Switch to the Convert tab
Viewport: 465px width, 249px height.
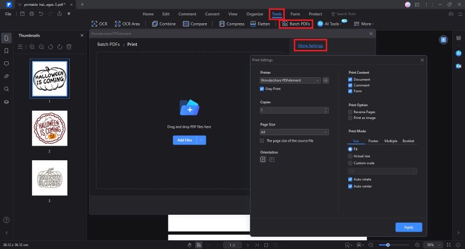click(212, 14)
